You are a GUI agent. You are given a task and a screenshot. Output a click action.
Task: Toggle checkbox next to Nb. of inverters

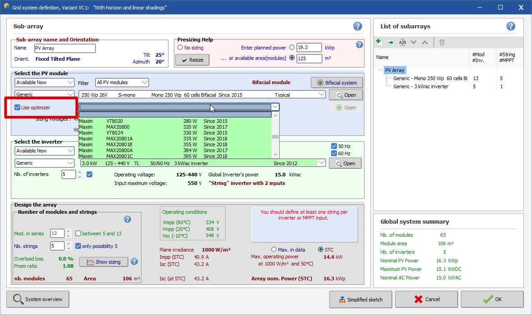coord(89,174)
